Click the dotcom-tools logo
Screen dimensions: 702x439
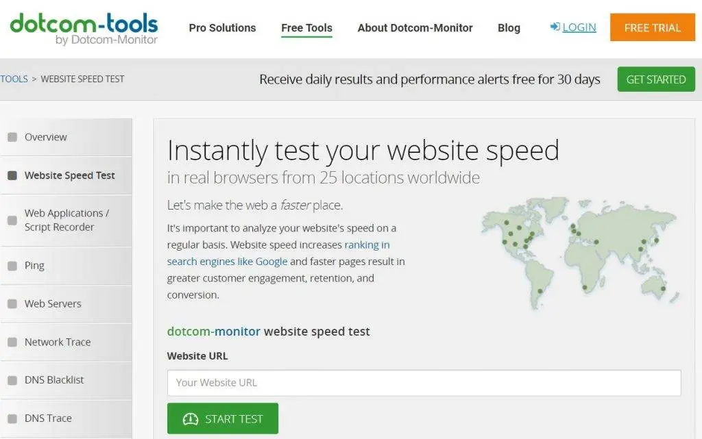point(84,29)
